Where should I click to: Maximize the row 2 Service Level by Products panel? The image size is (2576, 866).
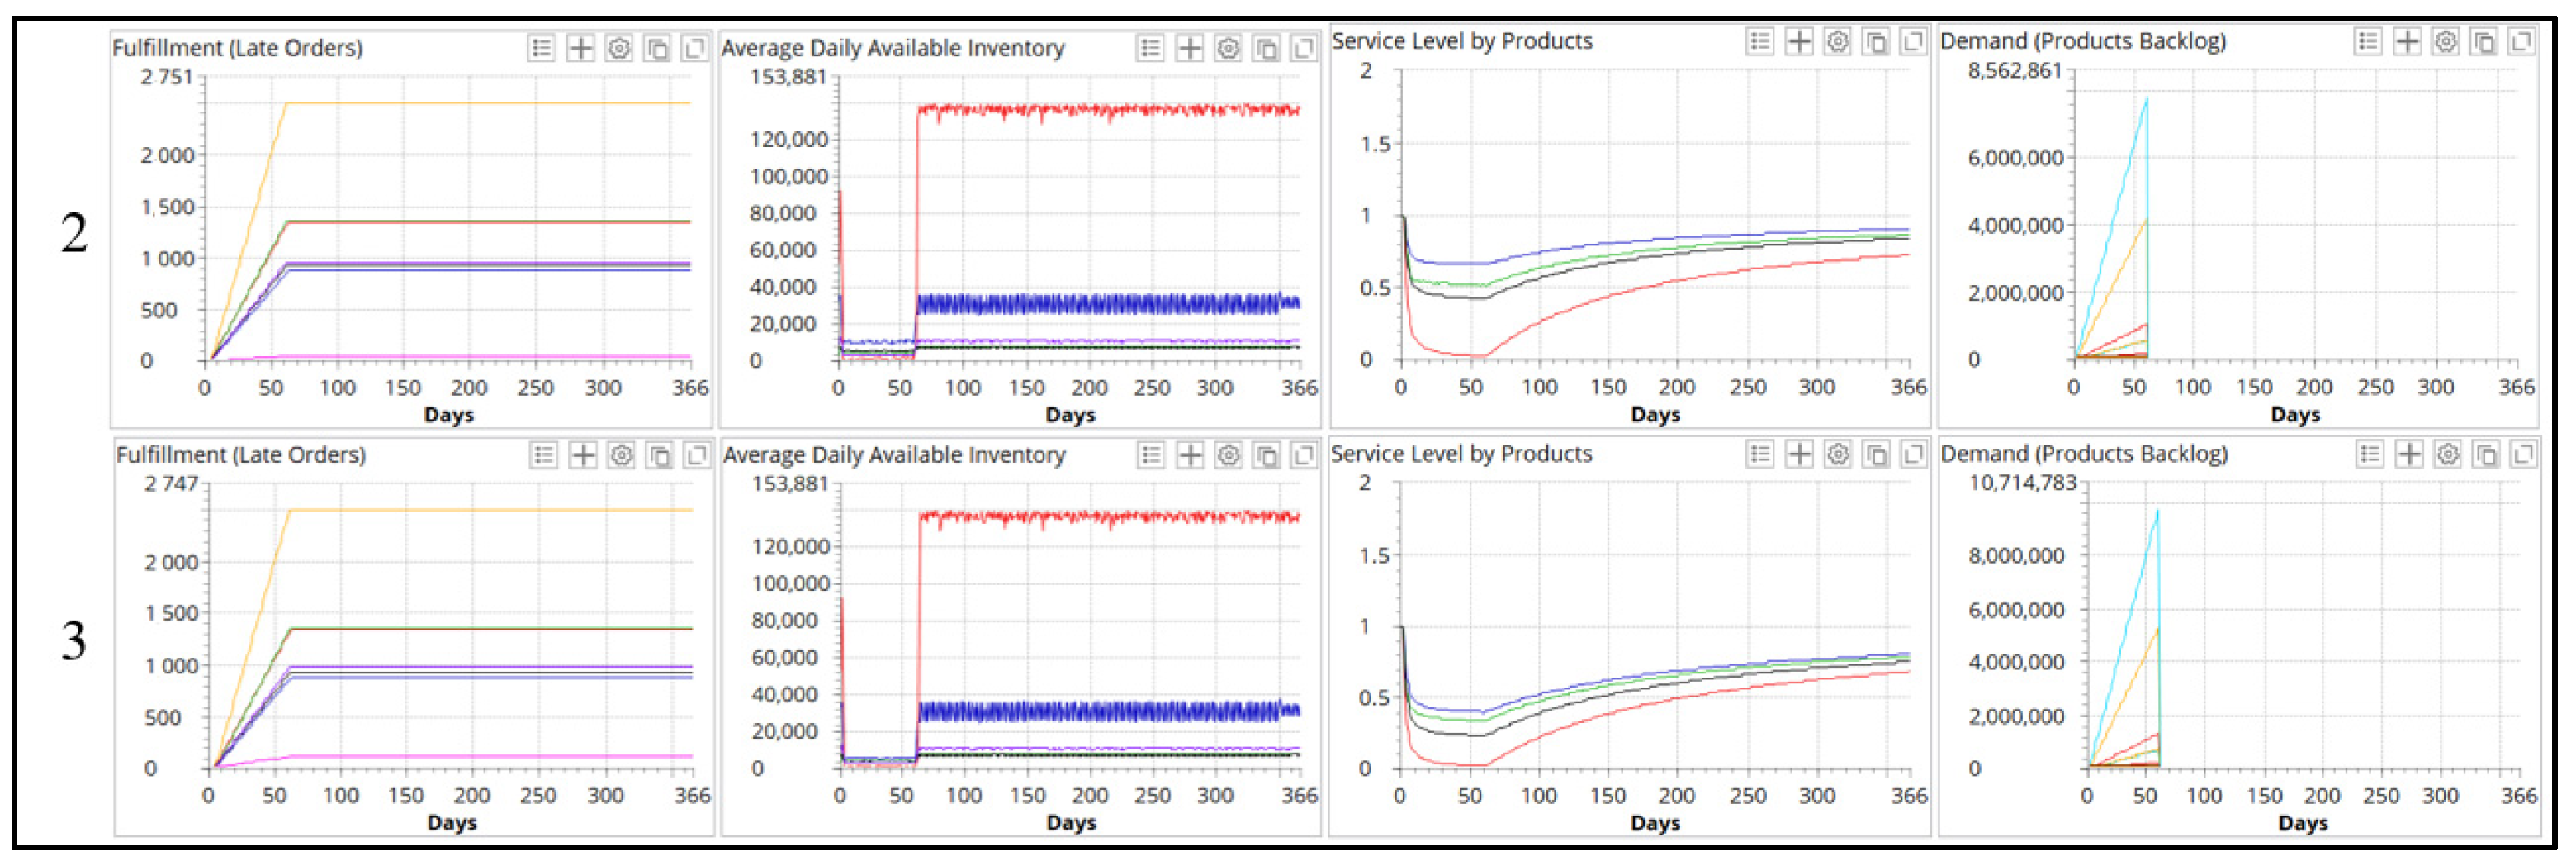pos(1913,41)
